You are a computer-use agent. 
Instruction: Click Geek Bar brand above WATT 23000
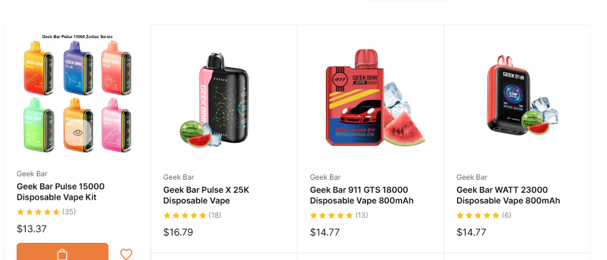click(x=472, y=177)
